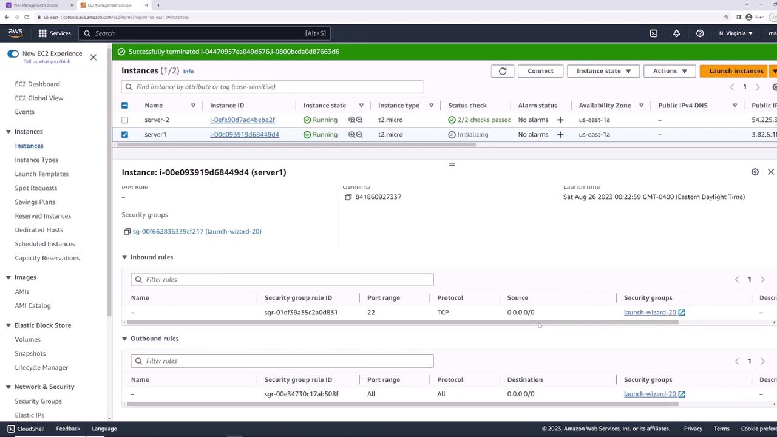This screenshot has width=777, height=437.
Task: Click the Connect button
Action: point(540,71)
